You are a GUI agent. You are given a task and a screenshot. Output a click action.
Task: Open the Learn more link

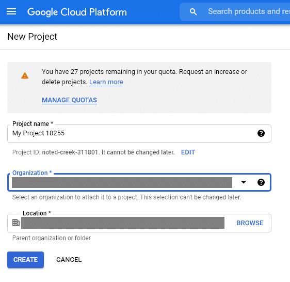click(106, 82)
